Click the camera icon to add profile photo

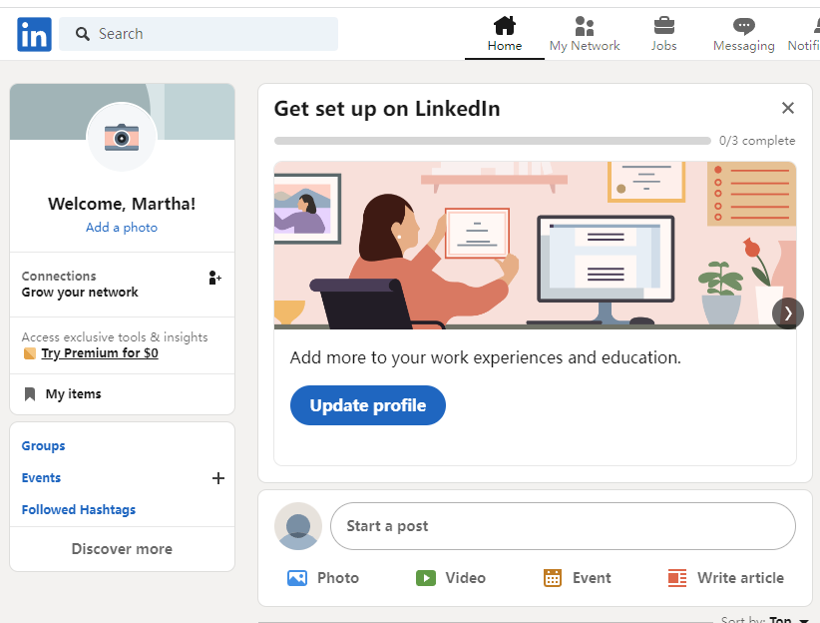point(122,138)
